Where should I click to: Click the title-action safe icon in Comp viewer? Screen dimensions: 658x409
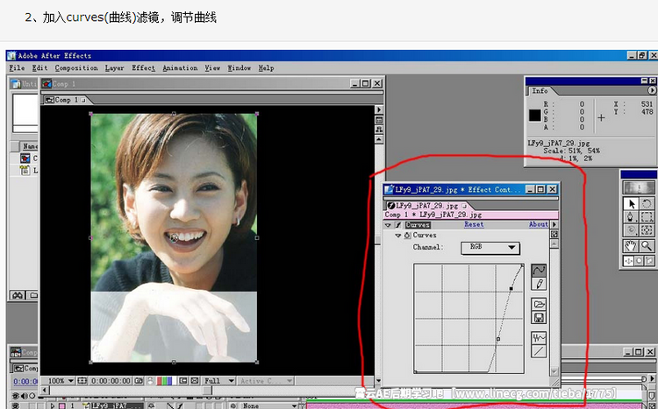click(x=82, y=381)
